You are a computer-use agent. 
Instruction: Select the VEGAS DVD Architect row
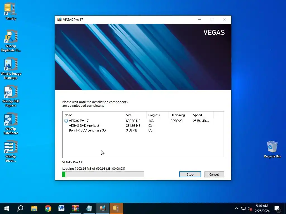tap(143, 126)
